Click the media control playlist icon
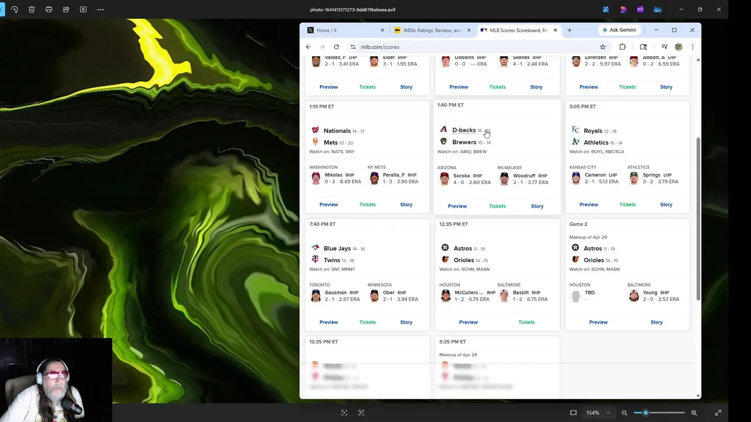This screenshot has height=422, width=751. point(664,47)
